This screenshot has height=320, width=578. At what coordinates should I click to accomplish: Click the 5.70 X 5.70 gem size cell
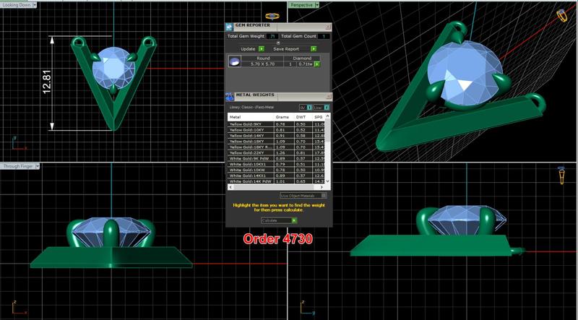point(263,64)
